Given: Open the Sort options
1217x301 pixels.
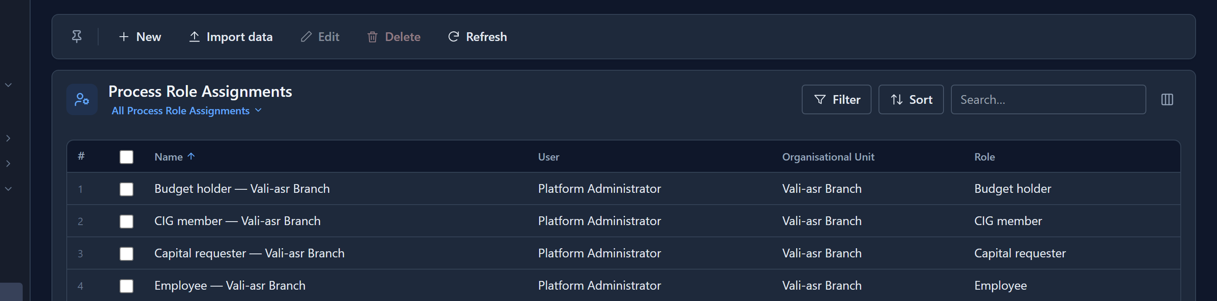Looking at the screenshot, I should pyautogui.click(x=911, y=99).
